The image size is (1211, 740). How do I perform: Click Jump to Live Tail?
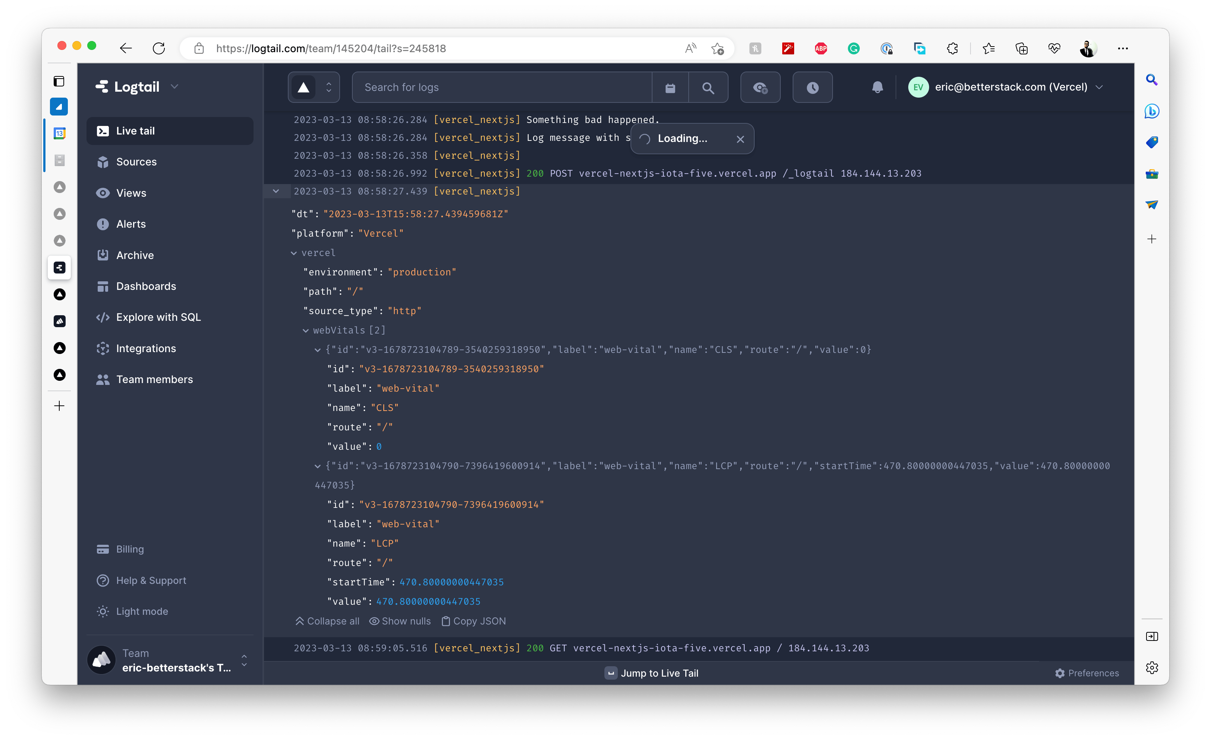[x=652, y=673]
